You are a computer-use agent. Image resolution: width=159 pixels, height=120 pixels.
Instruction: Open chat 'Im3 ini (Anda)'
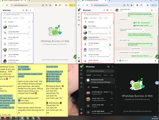(97, 27)
